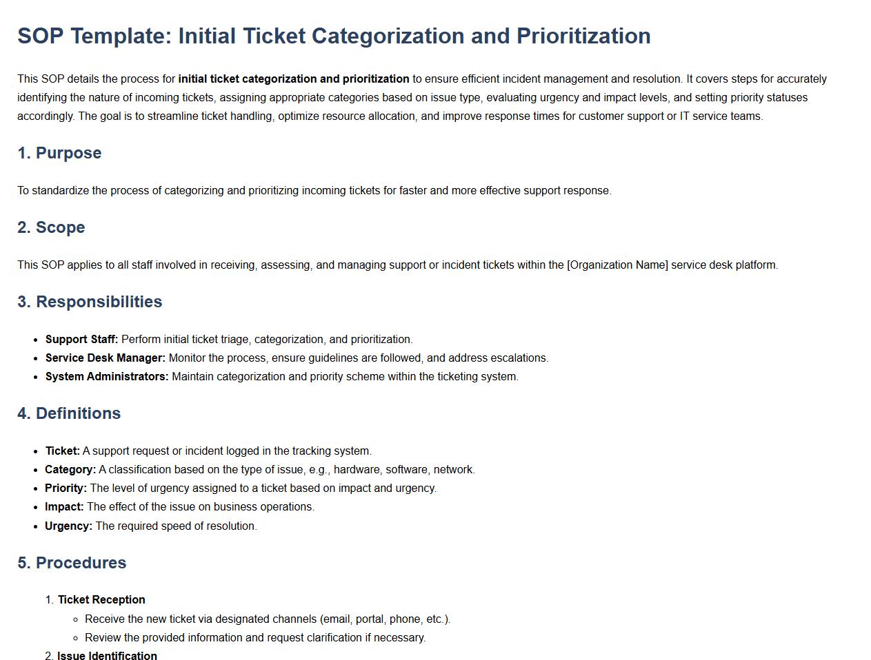Click the bold "Ticket:" definition term
This screenshot has height=660, width=871.
pyautogui.click(x=63, y=451)
